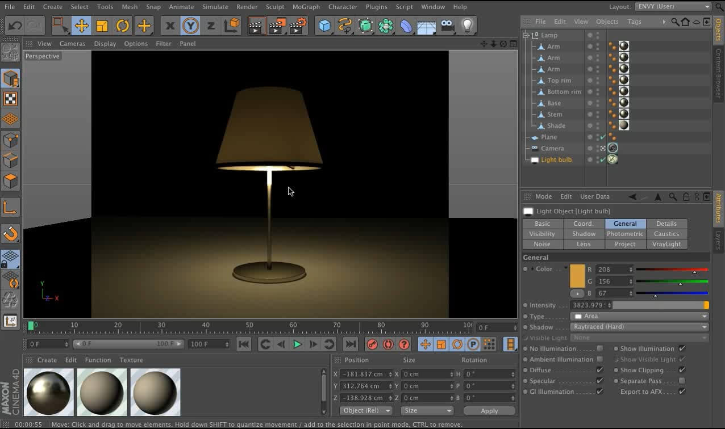Enable the No Illumination checkbox

(x=599, y=348)
